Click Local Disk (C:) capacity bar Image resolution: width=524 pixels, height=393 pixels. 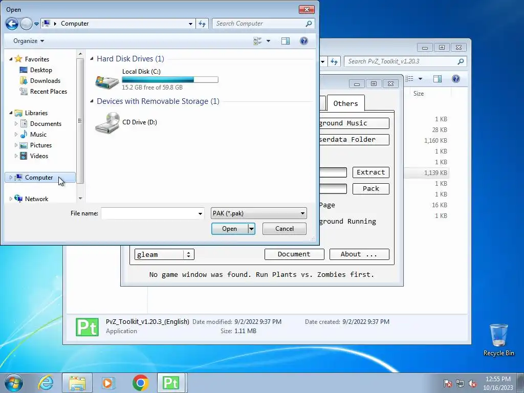click(170, 79)
